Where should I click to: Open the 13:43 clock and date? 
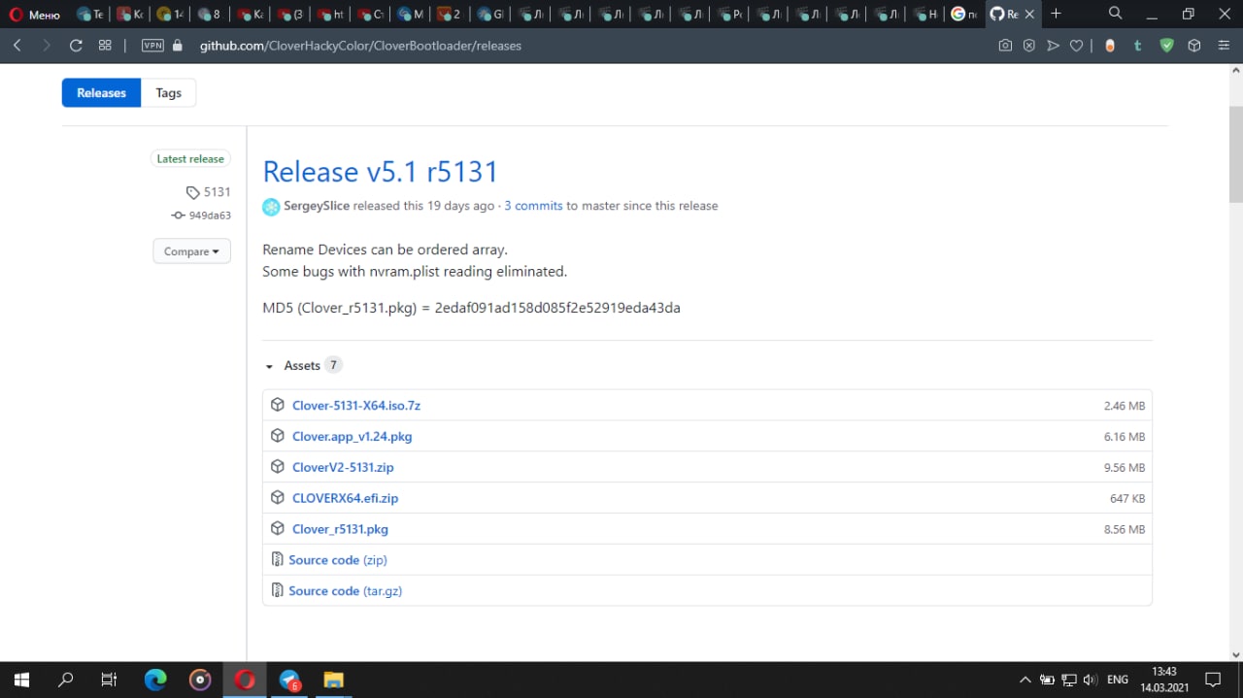(x=1163, y=680)
